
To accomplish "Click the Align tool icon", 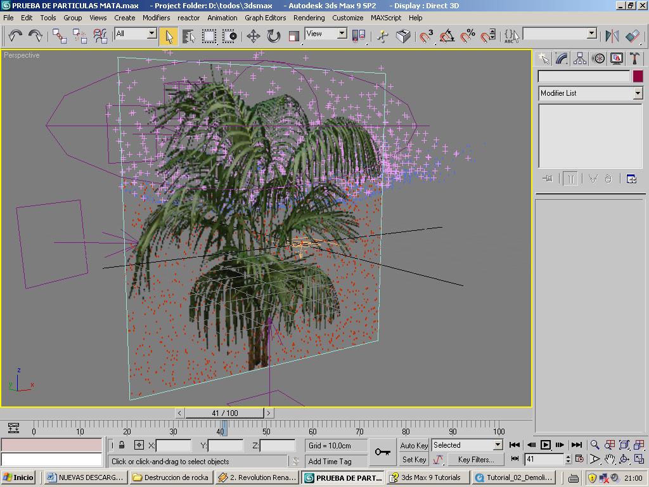I will 633,36.
